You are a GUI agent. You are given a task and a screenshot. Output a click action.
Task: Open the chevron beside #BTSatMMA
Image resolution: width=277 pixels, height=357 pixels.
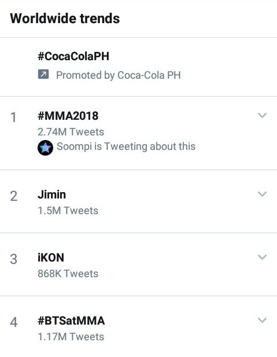tap(262, 320)
